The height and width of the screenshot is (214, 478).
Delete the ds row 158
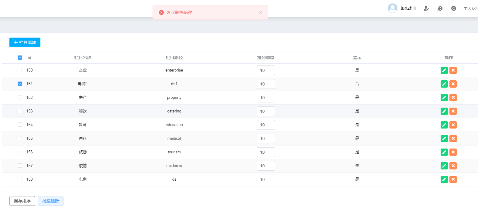click(453, 179)
